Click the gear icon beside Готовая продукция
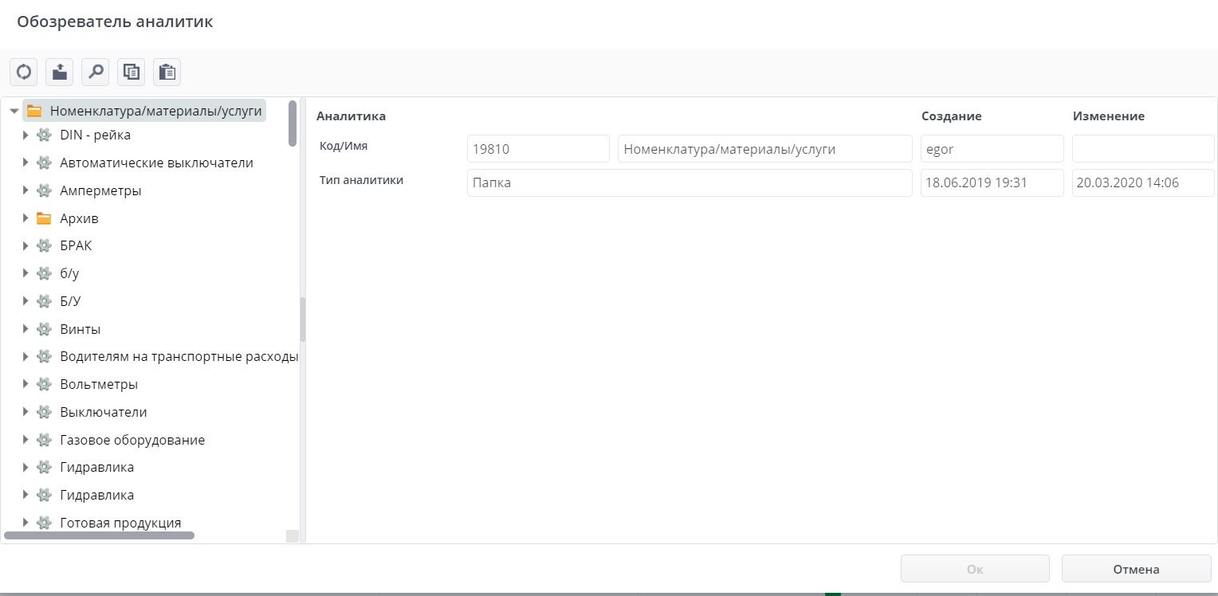Image resolution: width=1218 pixels, height=596 pixels. point(45,523)
